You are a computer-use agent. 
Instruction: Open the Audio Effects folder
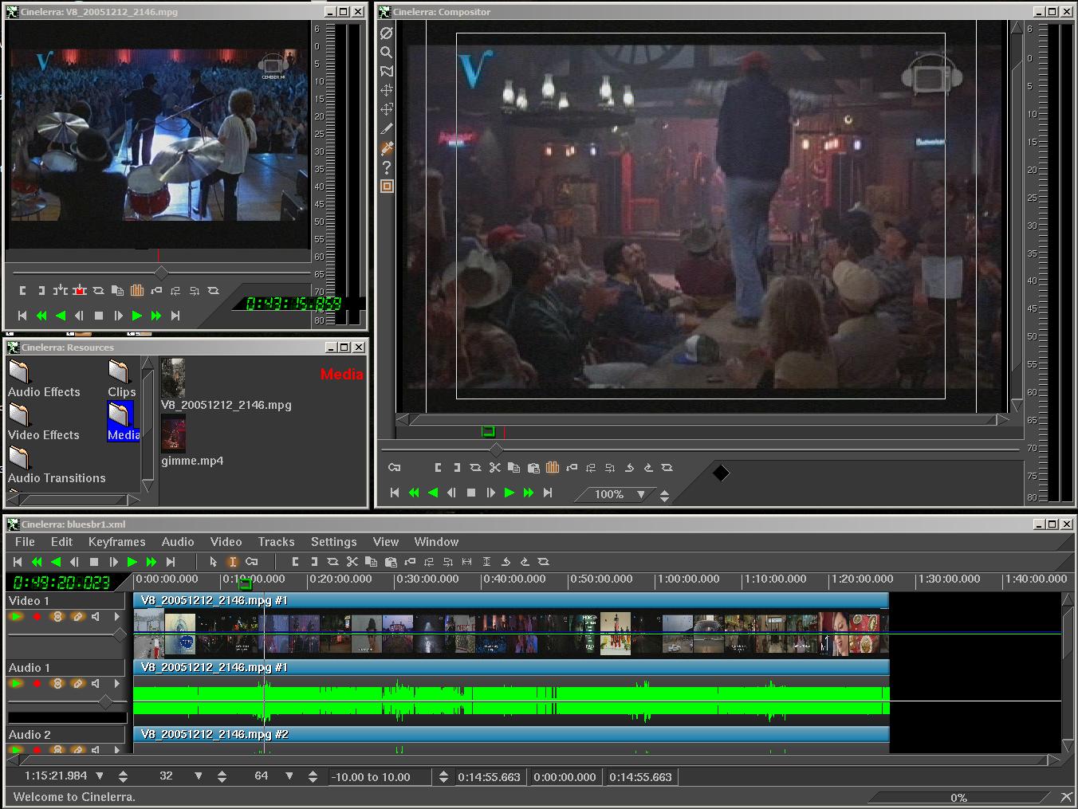(44, 379)
